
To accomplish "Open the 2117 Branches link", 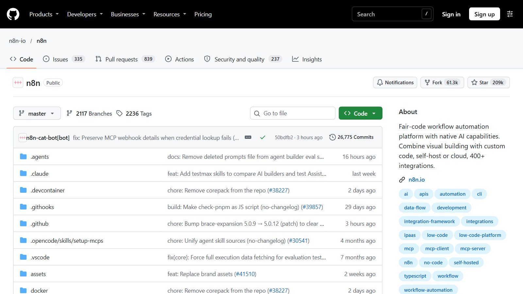I will click(89, 113).
